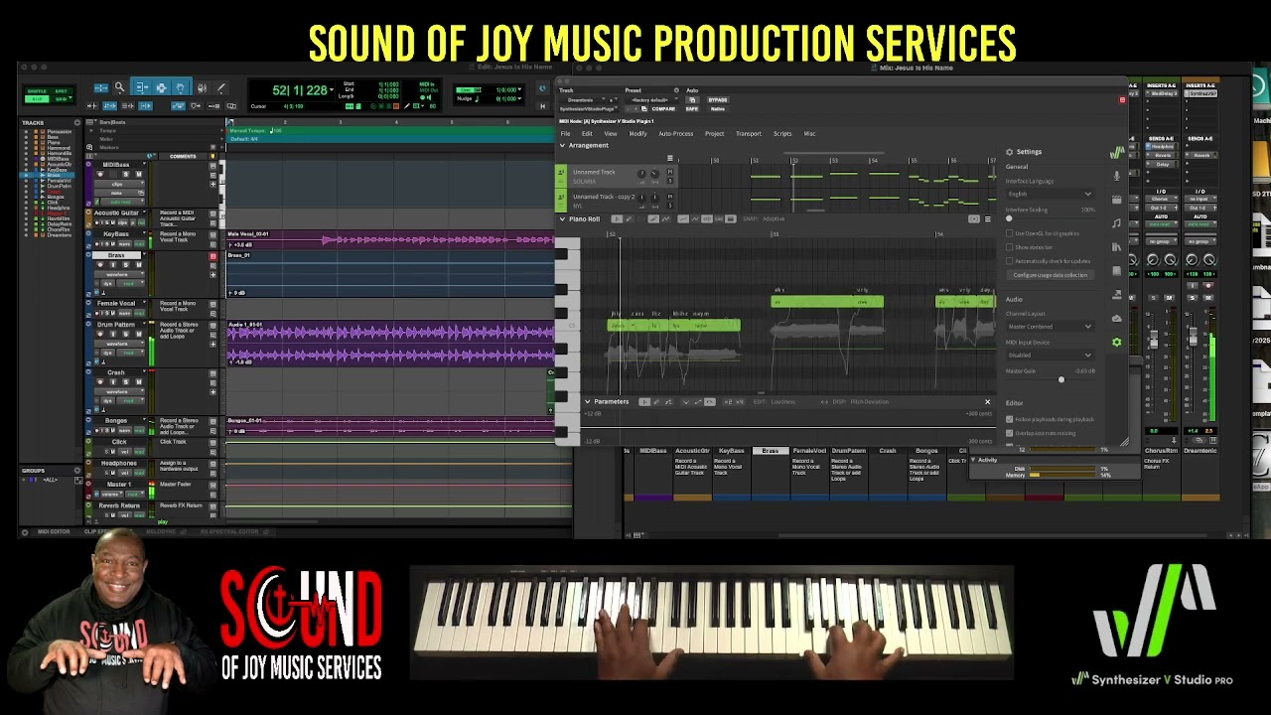Open the cloud icon panel in sidebar
This screenshot has width=1271, height=715.
click(1117, 319)
